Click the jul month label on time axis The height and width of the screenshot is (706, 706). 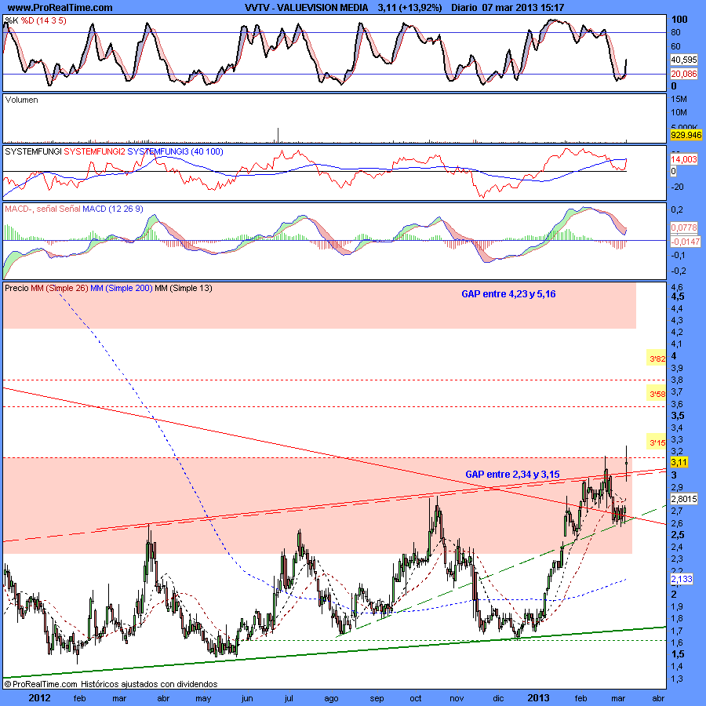pyautogui.click(x=289, y=699)
